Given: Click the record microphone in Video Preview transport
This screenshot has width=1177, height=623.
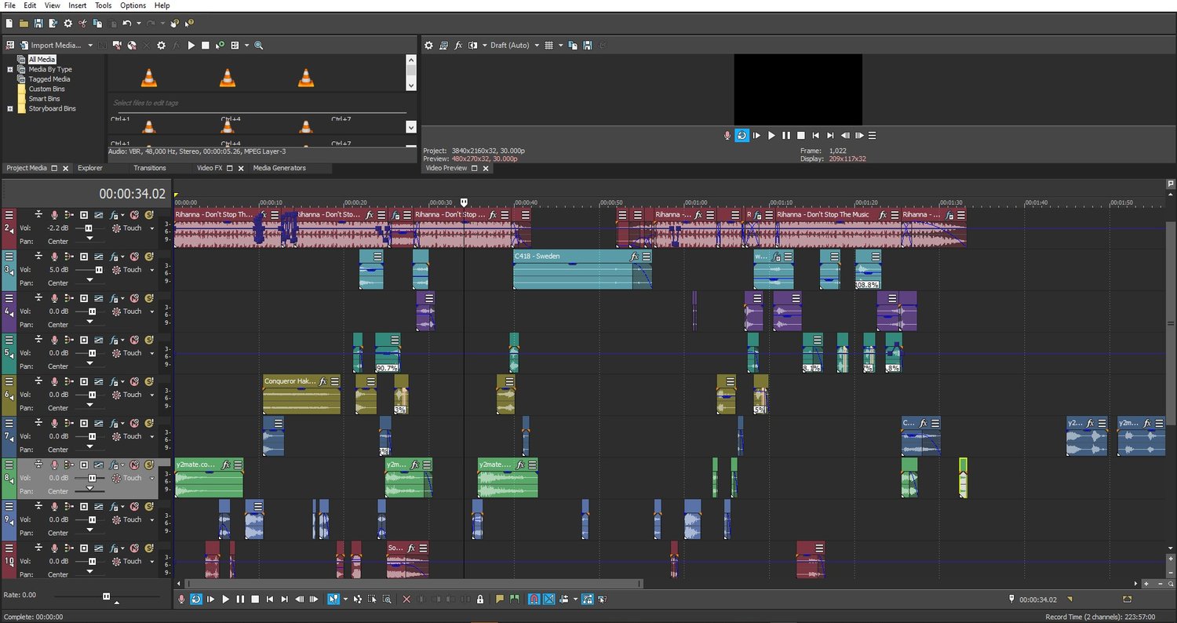Looking at the screenshot, I should (x=727, y=135).
